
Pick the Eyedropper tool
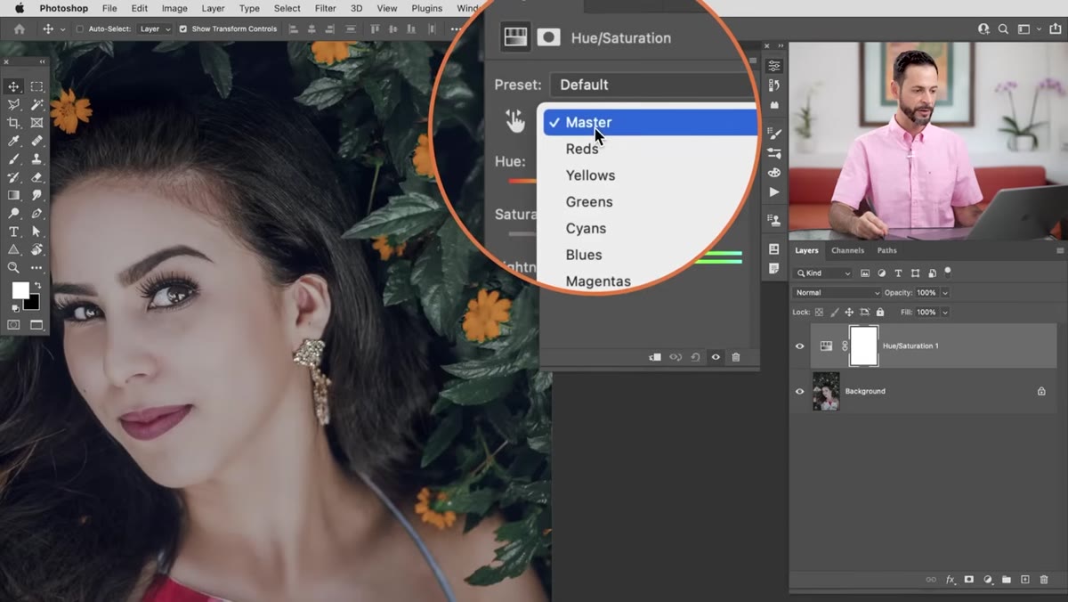tap(14, 141)
